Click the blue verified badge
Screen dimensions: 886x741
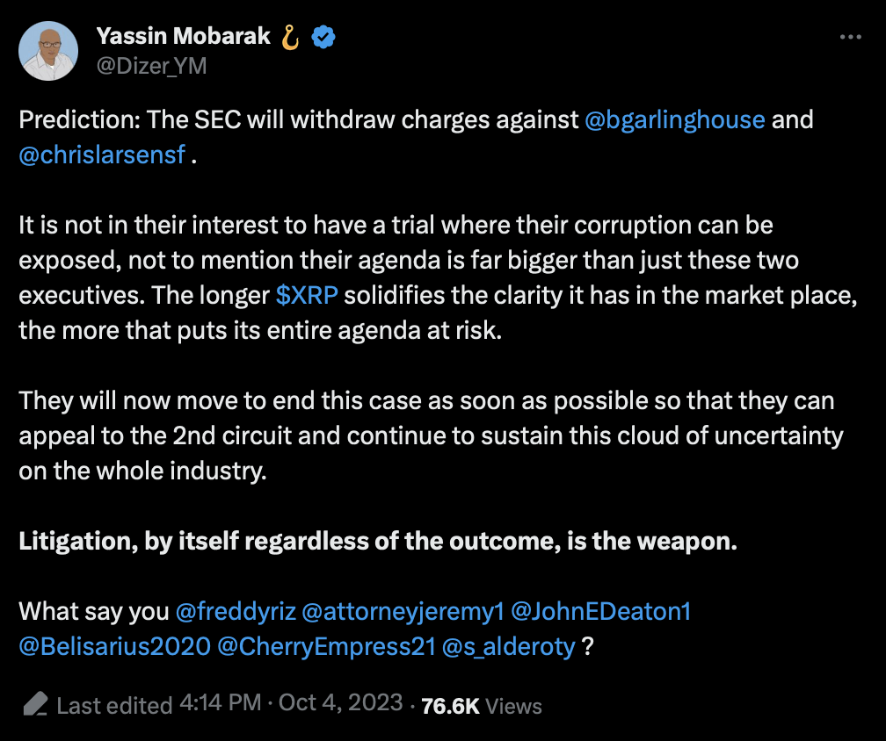click(x=323, y=38)
